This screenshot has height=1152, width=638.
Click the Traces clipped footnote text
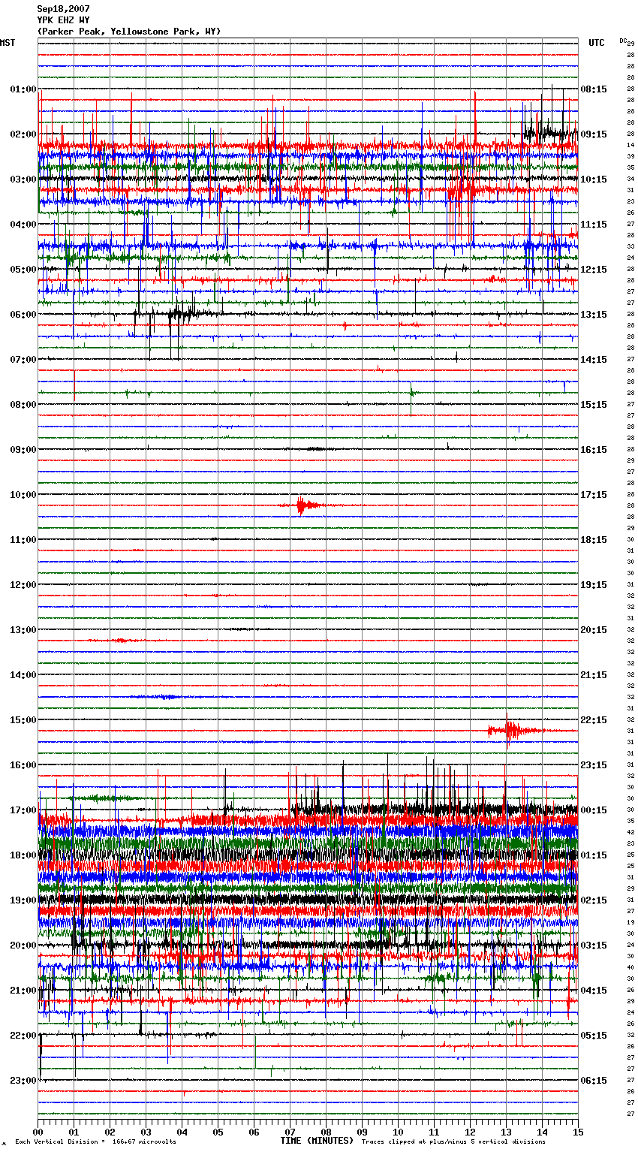tap(453, 1141)
